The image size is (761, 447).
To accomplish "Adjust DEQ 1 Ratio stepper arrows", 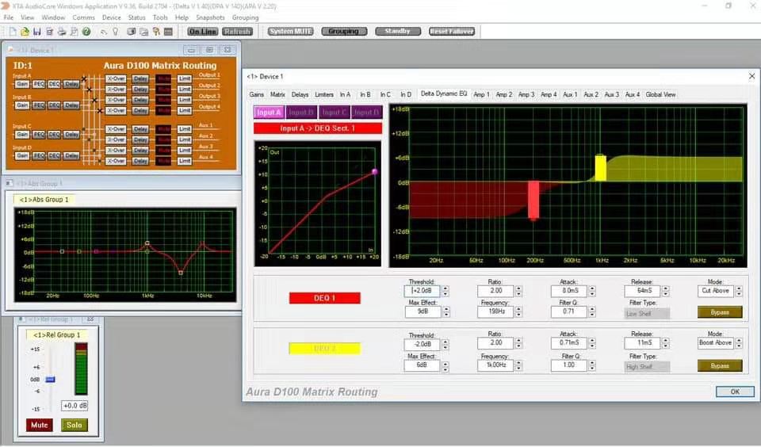I will tap(518, 291).
